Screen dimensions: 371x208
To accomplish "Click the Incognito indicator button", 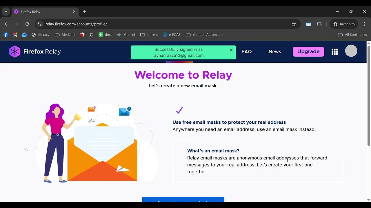I will [x=344, y=24].
